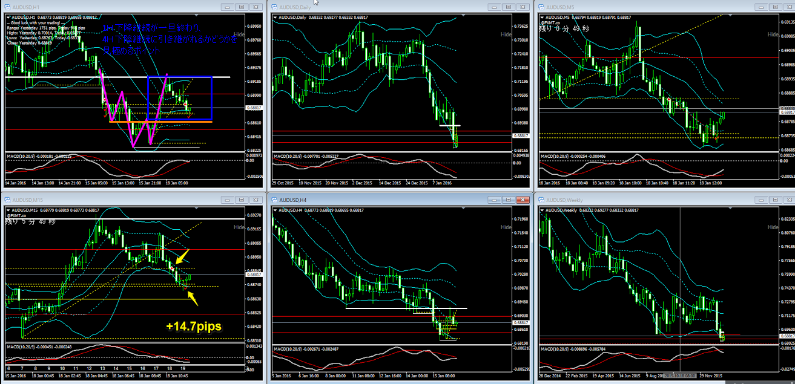Click the AUDUSD,Daily window title icon
The image size is (795, 384).
(274, 7)
